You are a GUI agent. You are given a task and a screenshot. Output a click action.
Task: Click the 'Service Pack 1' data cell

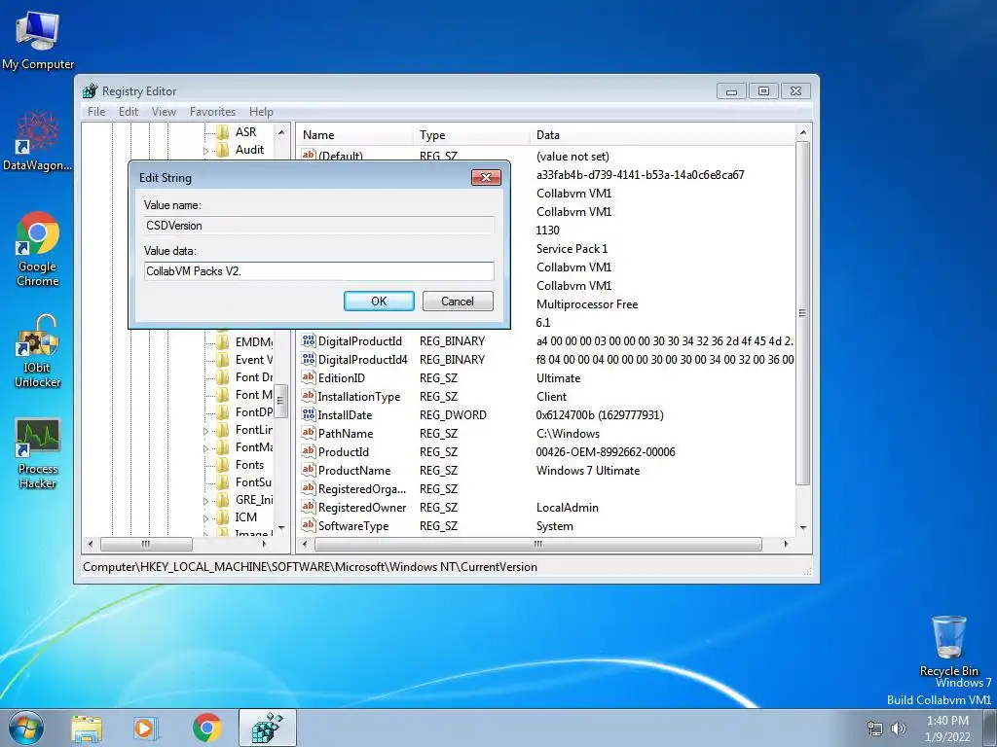coord(572,248)
